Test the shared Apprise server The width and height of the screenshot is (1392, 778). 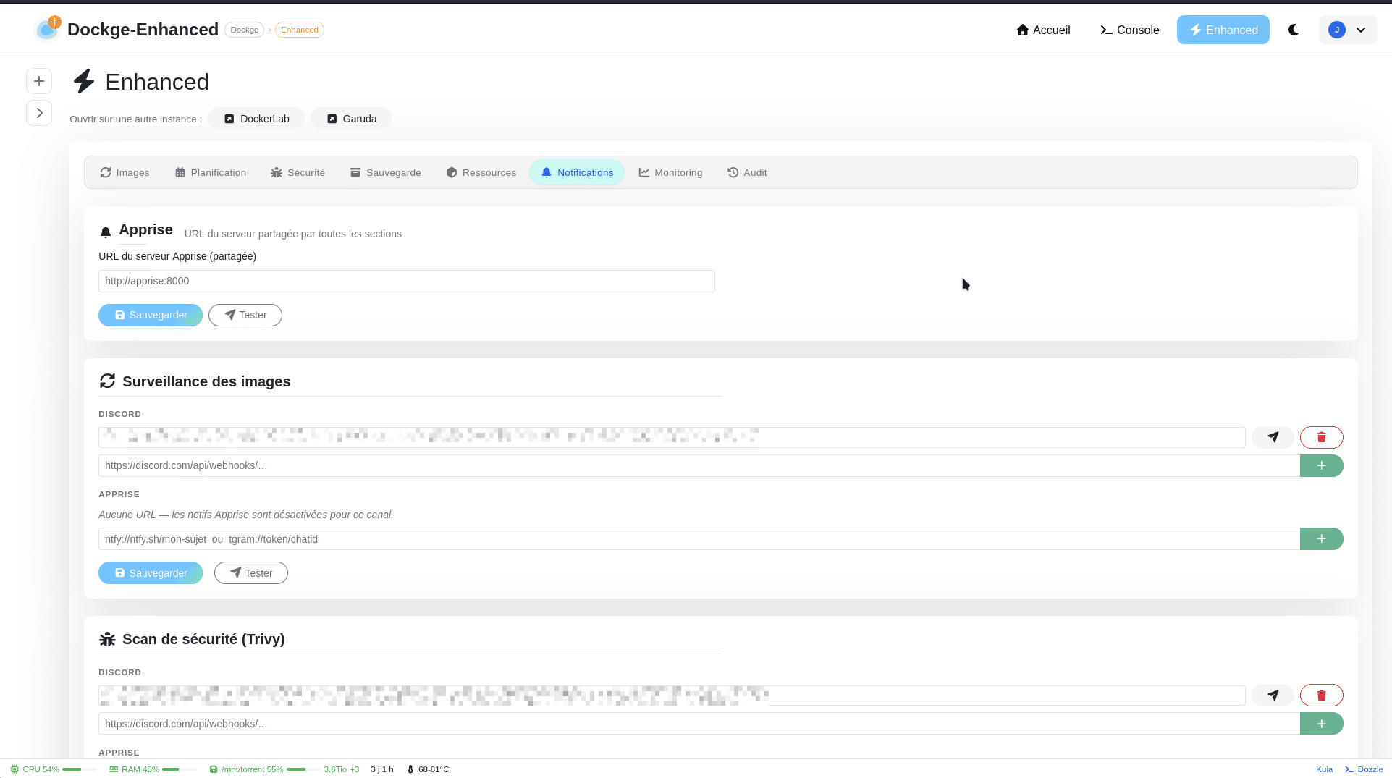coord(245,315)
